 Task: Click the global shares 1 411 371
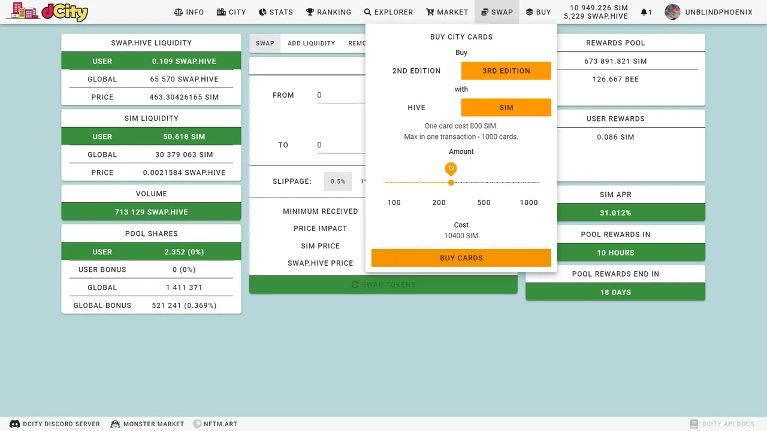tap(184, 287)
